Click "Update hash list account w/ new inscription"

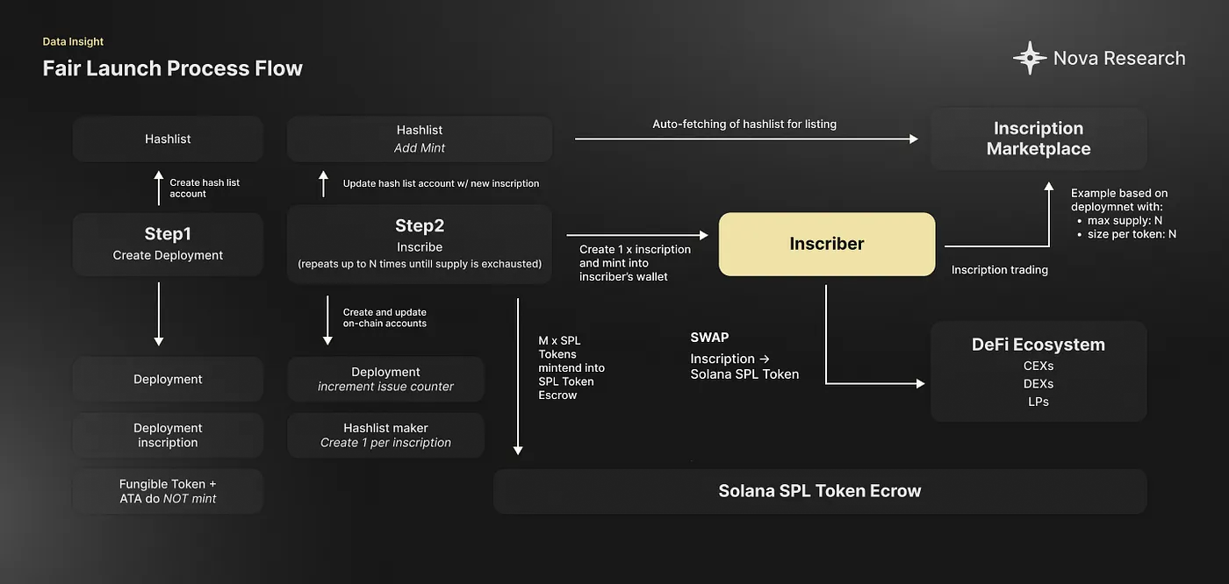(x=441, y=183)
